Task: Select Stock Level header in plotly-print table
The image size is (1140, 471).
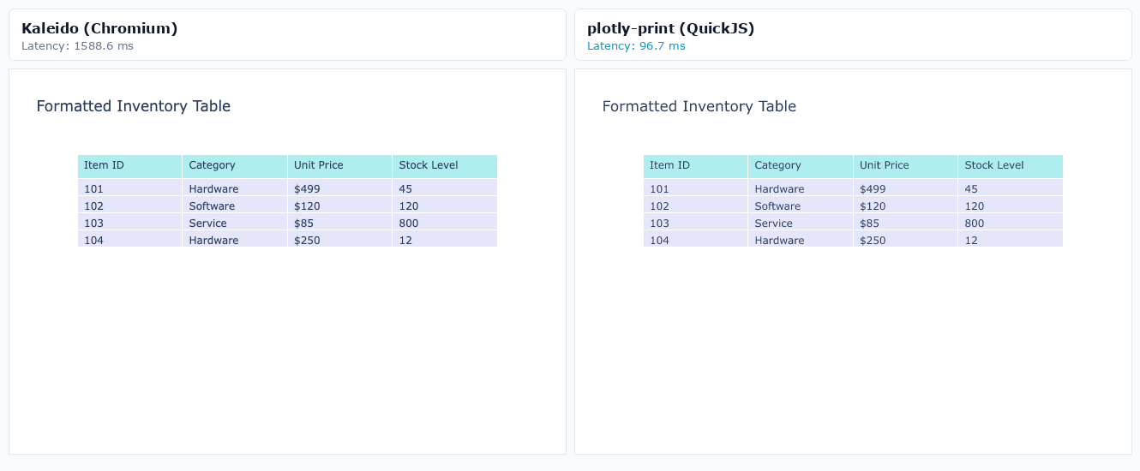Action: tap(1011, 166)
